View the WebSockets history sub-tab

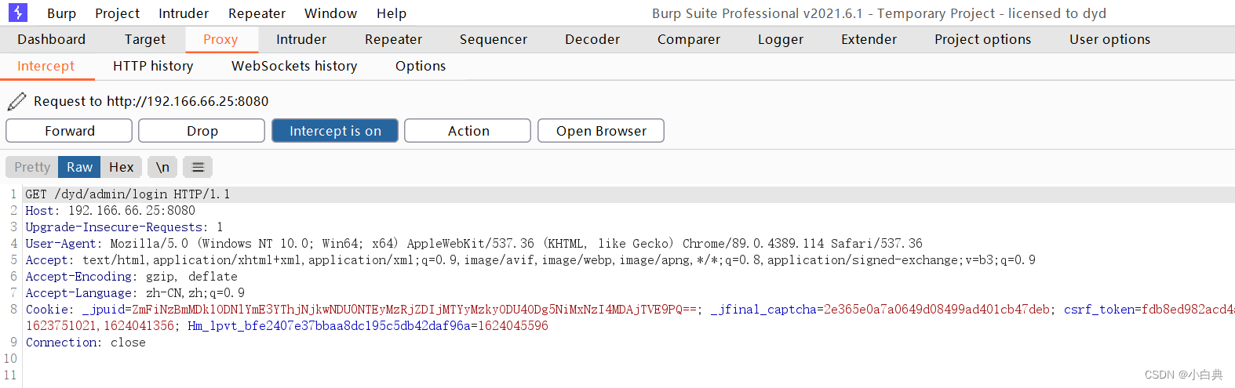pos(294,67)
